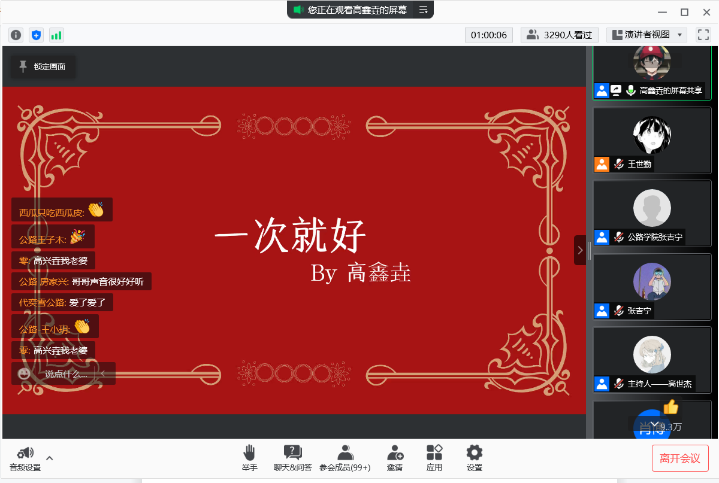Expand the audio settings caret
This screenshot has width=719, height=483.
(x=50, y=458)
